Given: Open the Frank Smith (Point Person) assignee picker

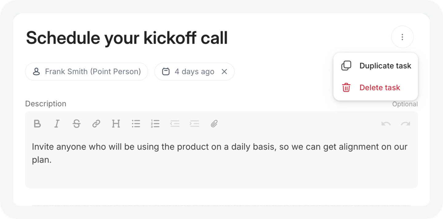Looking at the screenshot, I should (x=86, y=72).
